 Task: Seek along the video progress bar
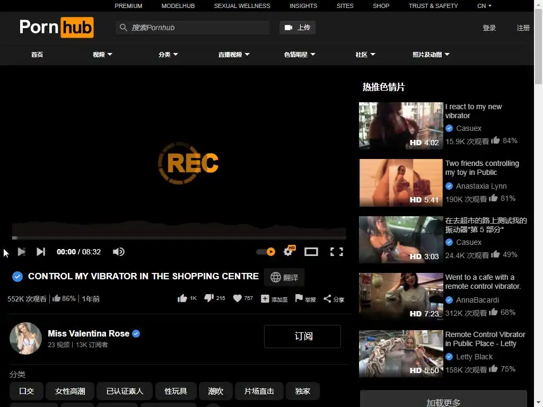click(x=179, y=238)
